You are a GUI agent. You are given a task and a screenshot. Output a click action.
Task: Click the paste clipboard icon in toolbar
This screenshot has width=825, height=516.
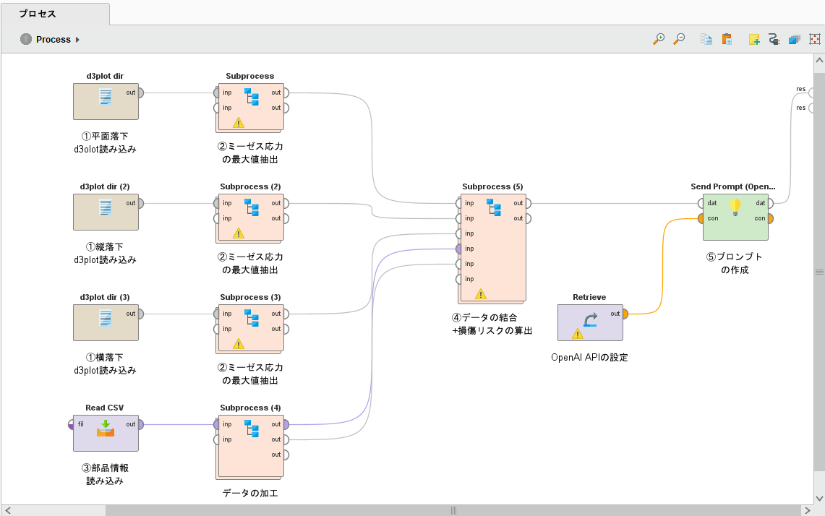click(x=727, y=39)
